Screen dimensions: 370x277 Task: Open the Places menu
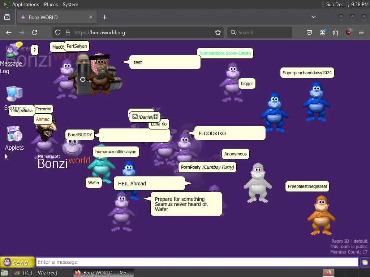pyautogui.click(x=51, y=4)
